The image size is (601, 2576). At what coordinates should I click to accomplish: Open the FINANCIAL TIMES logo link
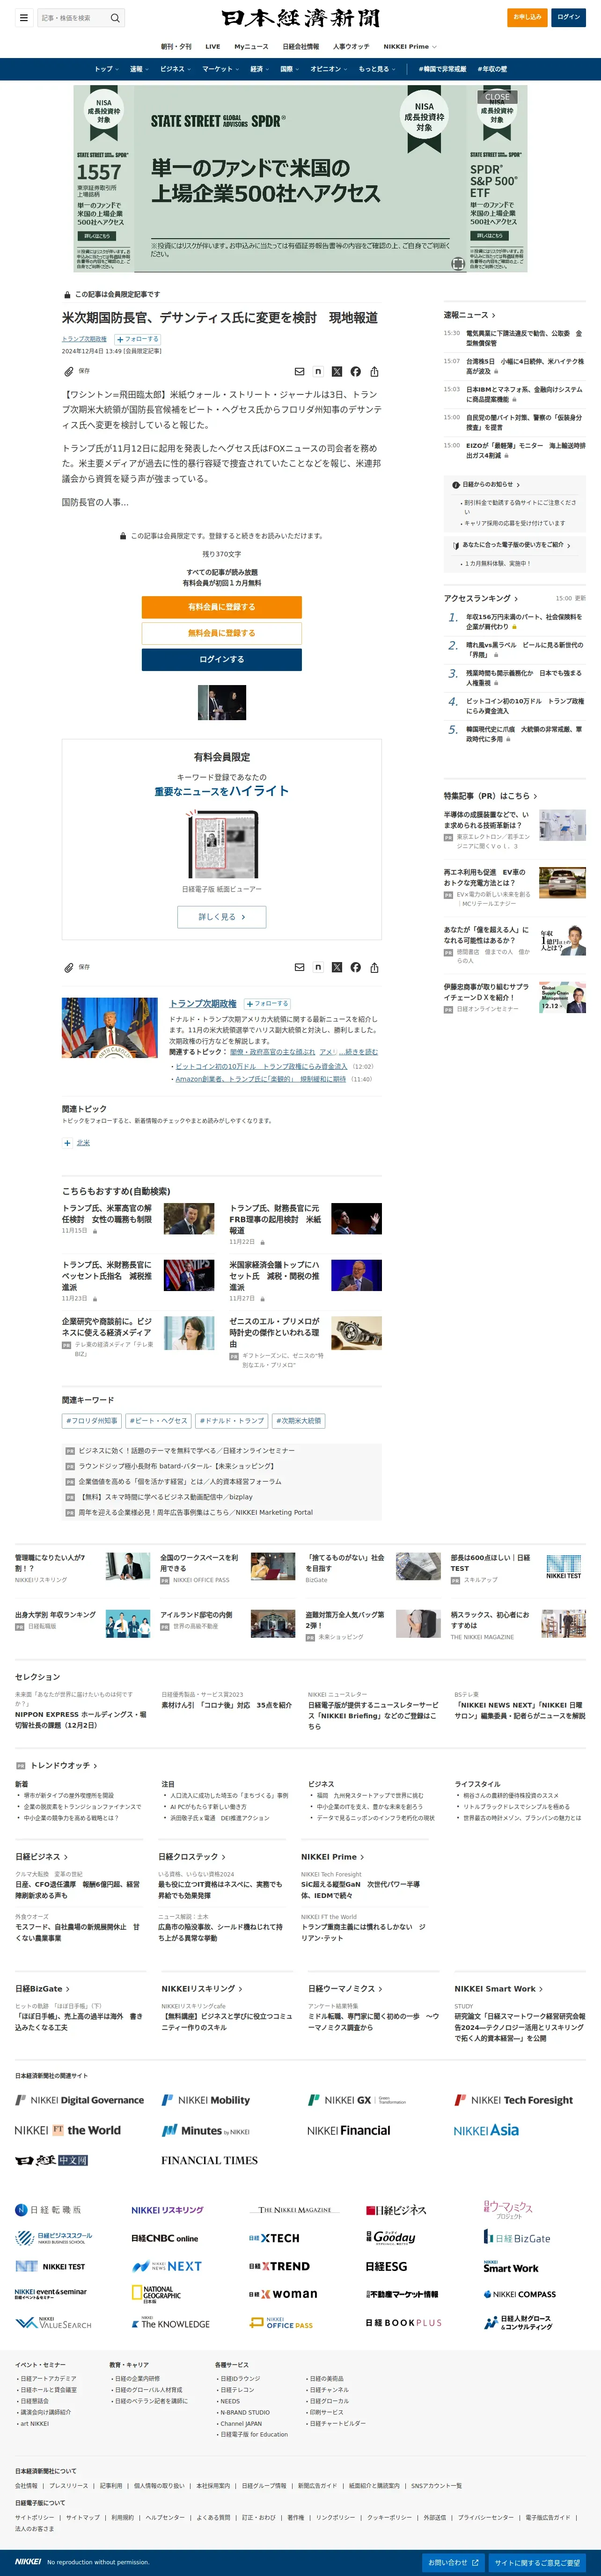tap(209, 2160)
